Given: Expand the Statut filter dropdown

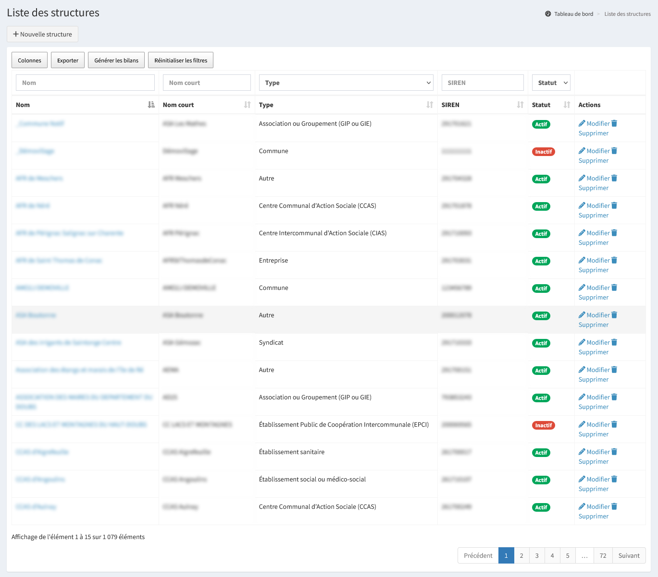Looking at the screenshot, I should (x=551, y=83).
